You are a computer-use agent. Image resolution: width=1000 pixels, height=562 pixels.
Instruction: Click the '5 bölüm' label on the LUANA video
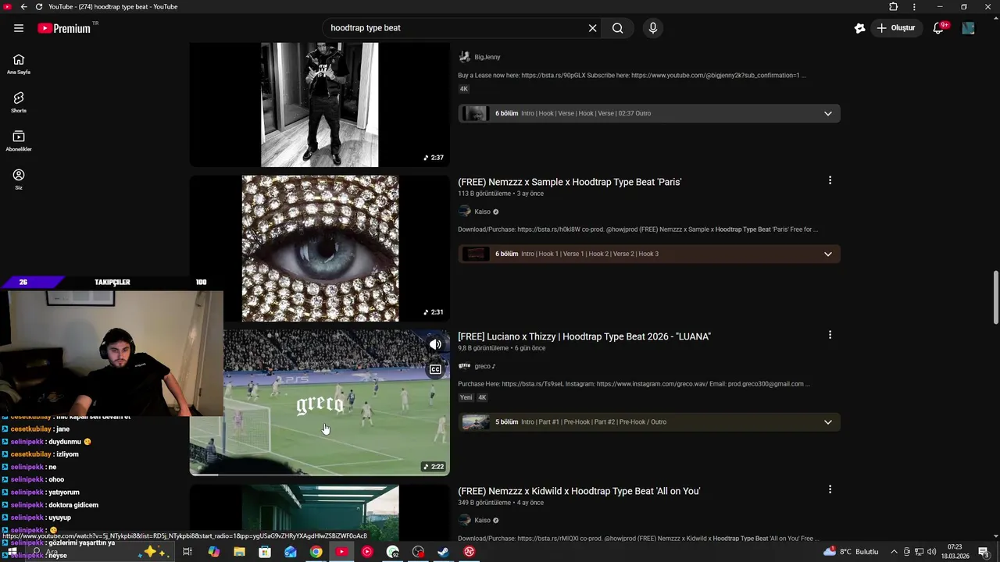(506, 422)
